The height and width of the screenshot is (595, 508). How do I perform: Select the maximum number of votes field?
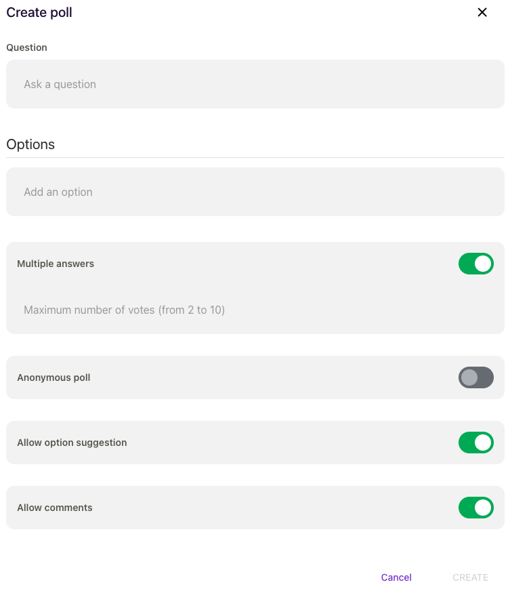click(254, 310)
